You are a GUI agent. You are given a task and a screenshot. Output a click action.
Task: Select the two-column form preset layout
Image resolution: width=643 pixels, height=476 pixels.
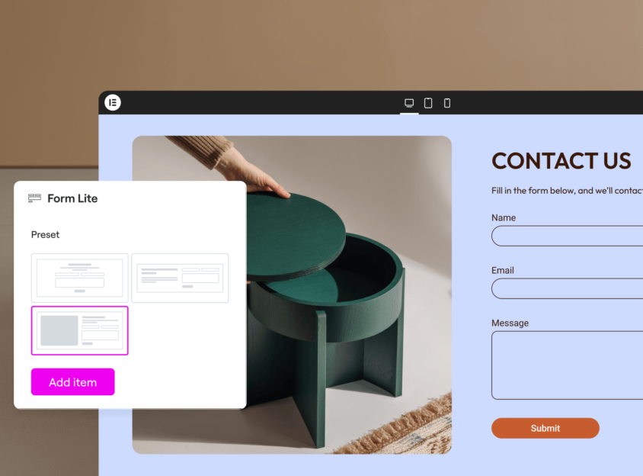click(x=180, y=278)
